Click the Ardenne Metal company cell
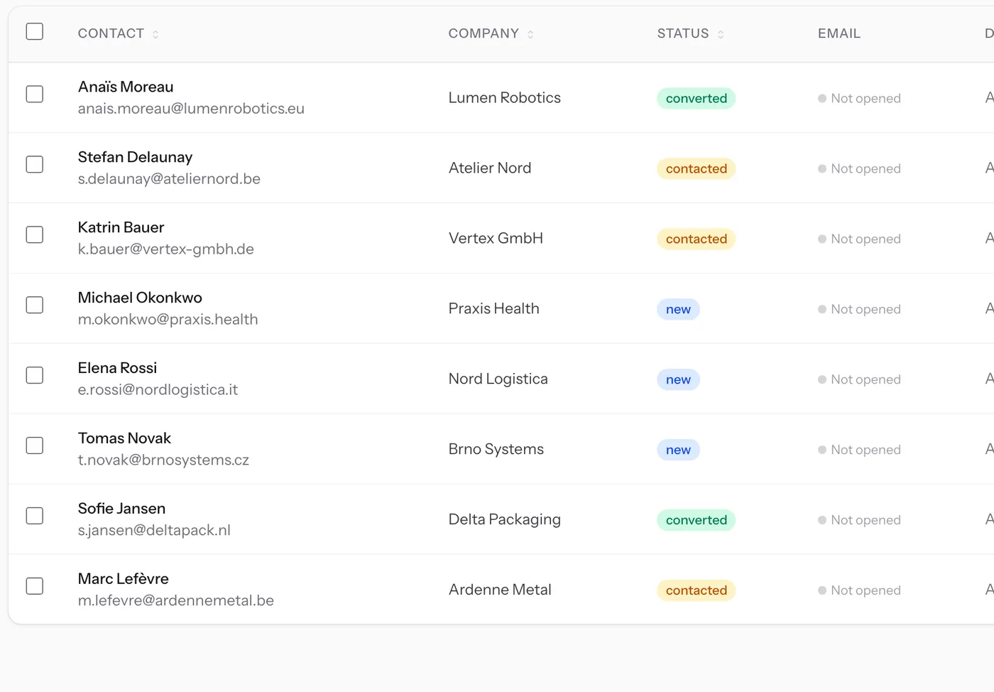 pos(500,590)
